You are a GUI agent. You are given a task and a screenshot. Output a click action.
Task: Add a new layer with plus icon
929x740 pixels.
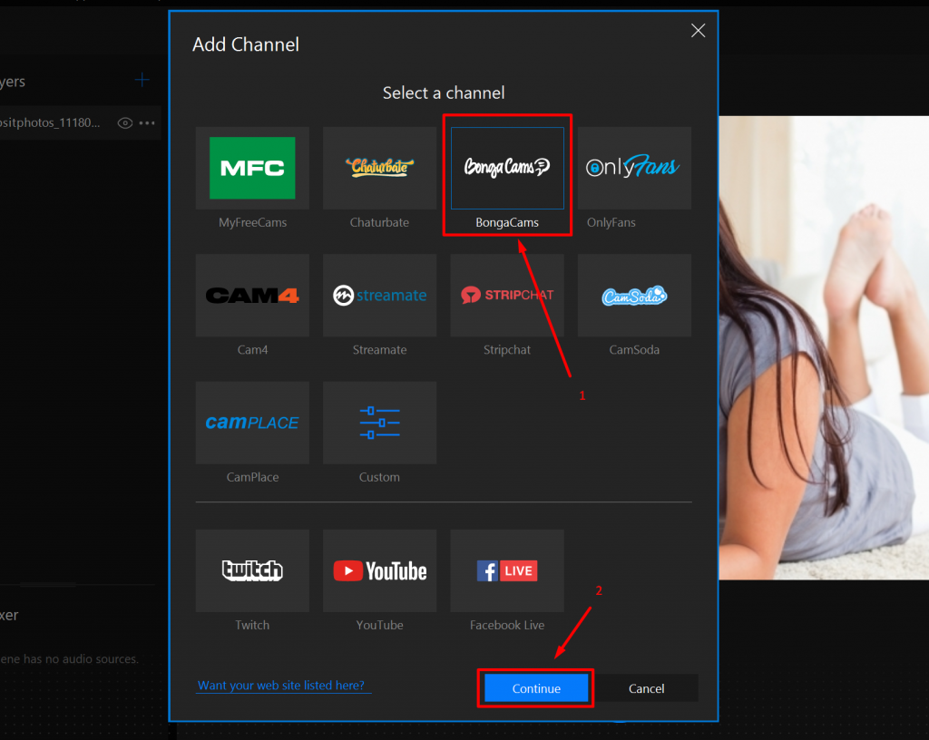point(142,80)
